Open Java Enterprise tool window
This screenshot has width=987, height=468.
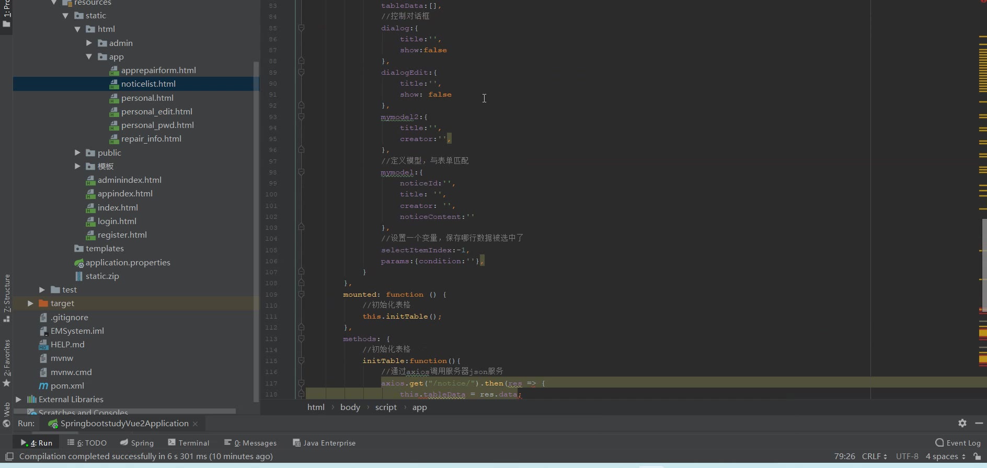[x=324, y=442]
